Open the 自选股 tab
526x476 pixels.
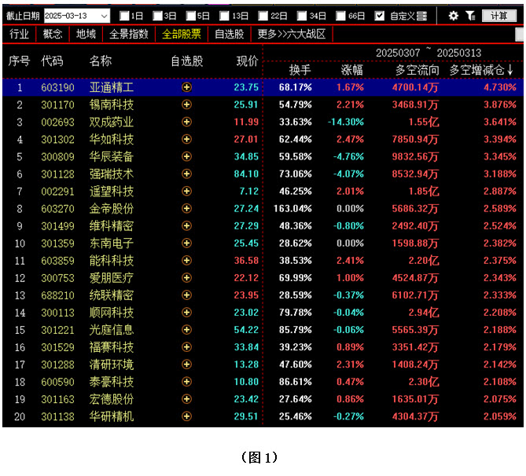click(229, 34)
